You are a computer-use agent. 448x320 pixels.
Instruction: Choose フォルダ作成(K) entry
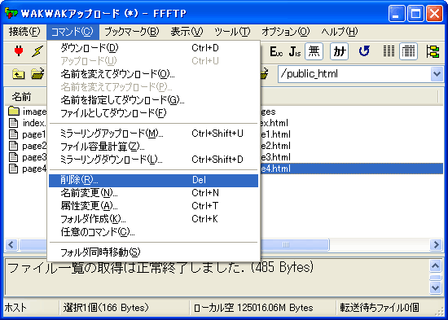[x=154, y=219]
